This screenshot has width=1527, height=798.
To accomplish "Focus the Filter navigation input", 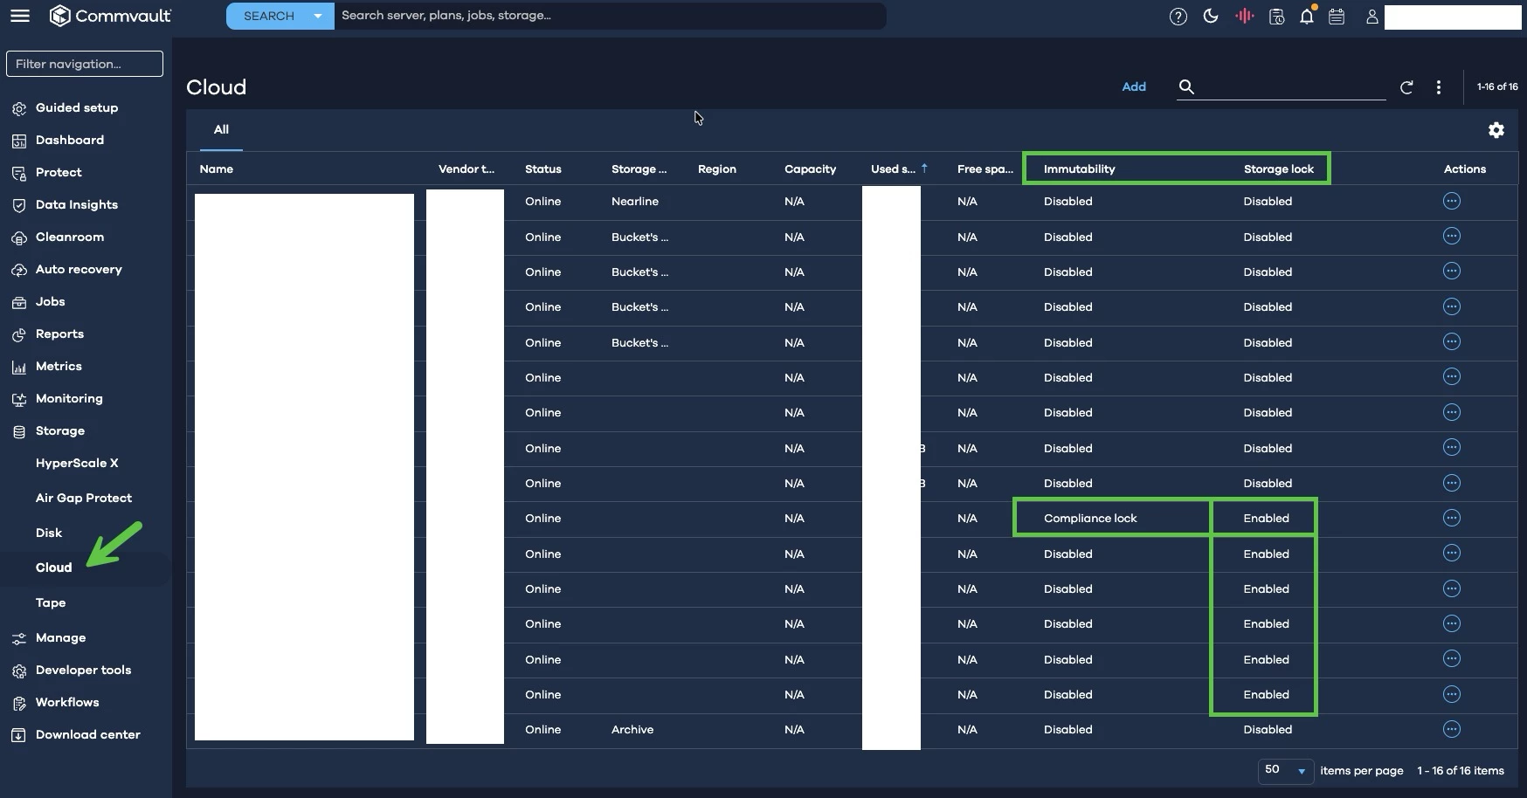I will [x=85, y=64].
